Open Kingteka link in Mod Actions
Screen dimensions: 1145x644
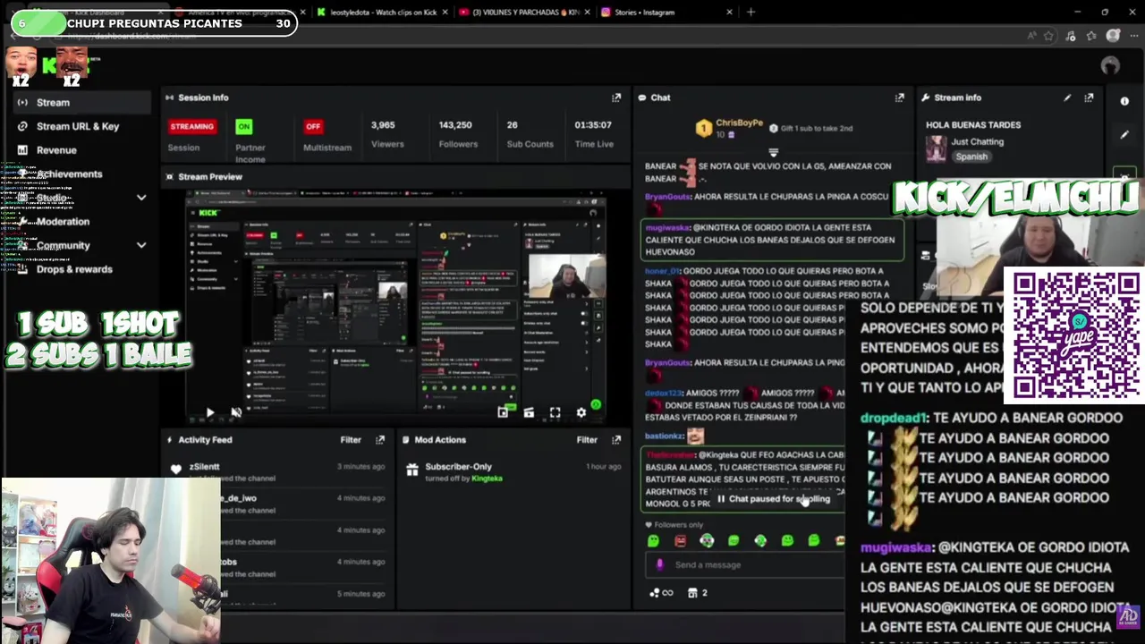click(x=488, y=479)
